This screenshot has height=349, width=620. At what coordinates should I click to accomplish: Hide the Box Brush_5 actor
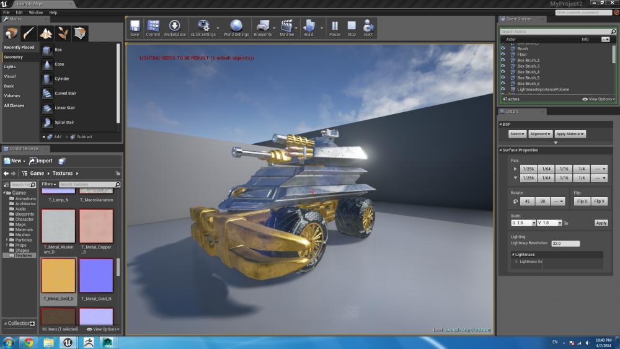point(503,77)
